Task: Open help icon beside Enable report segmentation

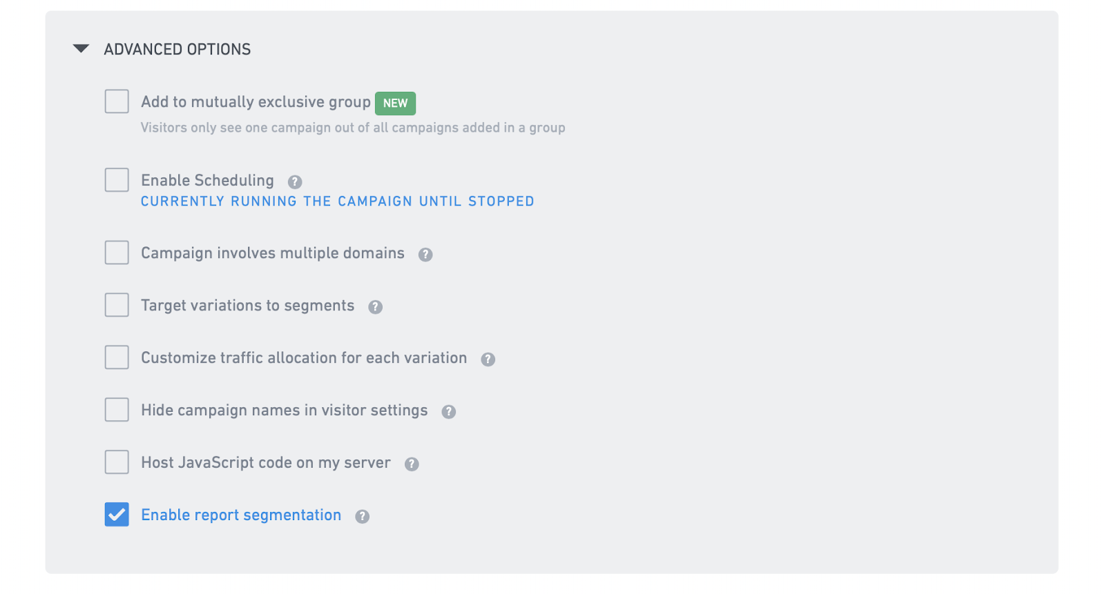Action: (x=363, y=517)
